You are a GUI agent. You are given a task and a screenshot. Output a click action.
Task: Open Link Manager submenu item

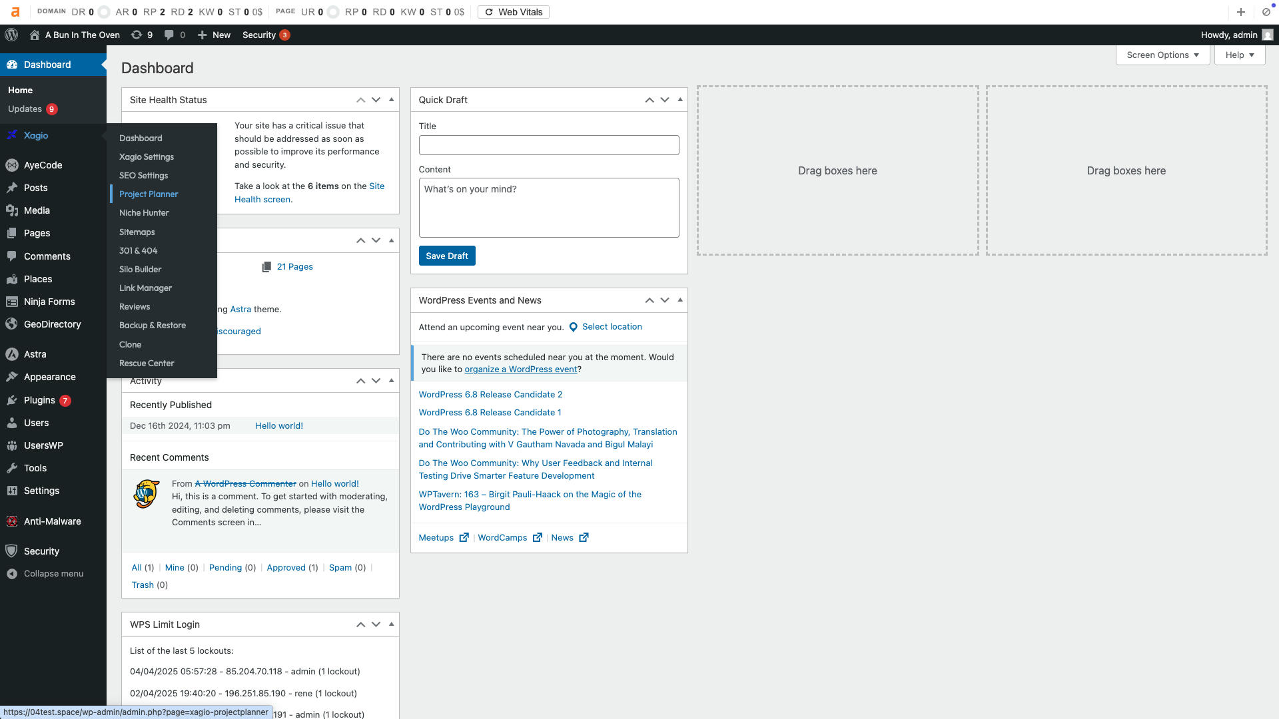[145, 288]
